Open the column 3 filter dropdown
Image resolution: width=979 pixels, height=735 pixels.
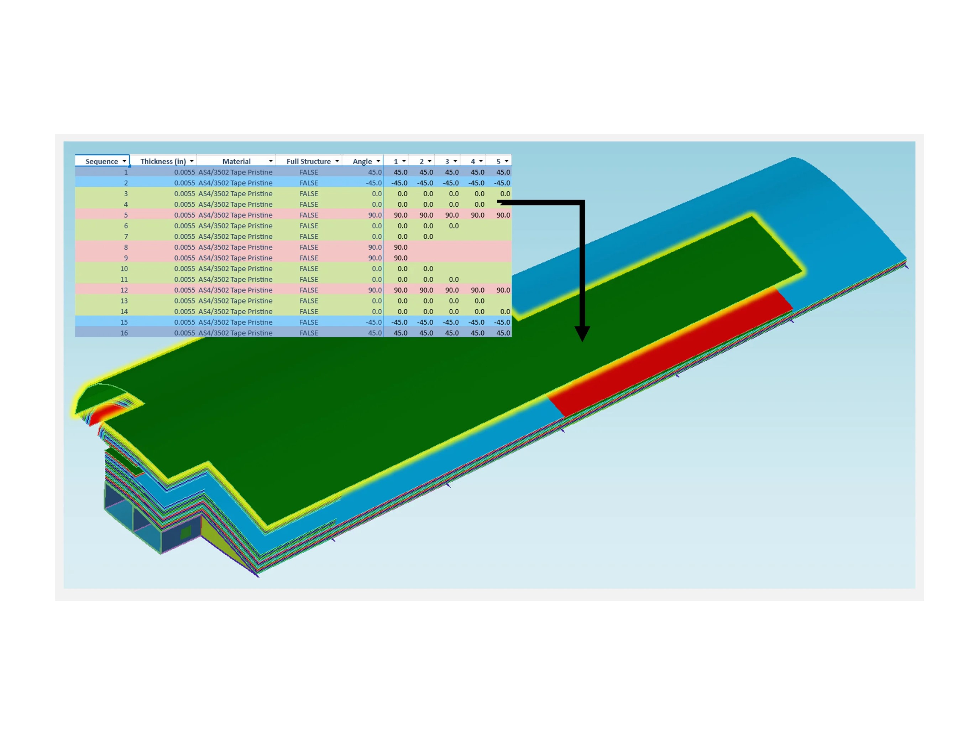[x=455, y=161]
